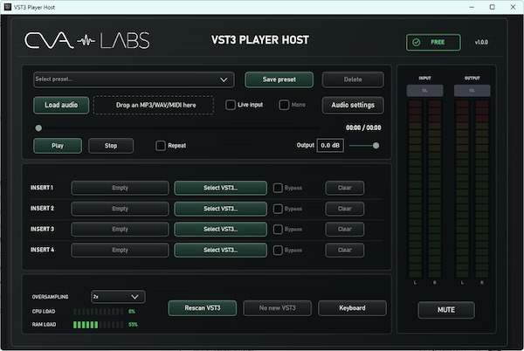Viewport: 524px width, 351px height.
Task: Click the v1.0.0 version label
Action: click(x=481, y=43)
